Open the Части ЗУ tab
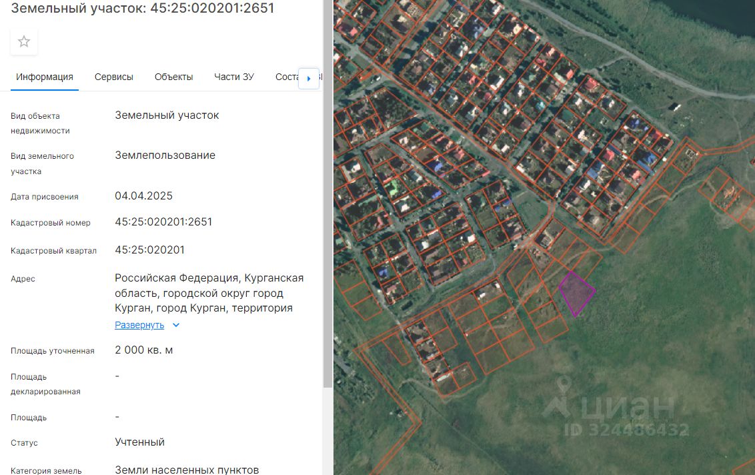Viewport: 755px width, 475px height. pos(234,77)
